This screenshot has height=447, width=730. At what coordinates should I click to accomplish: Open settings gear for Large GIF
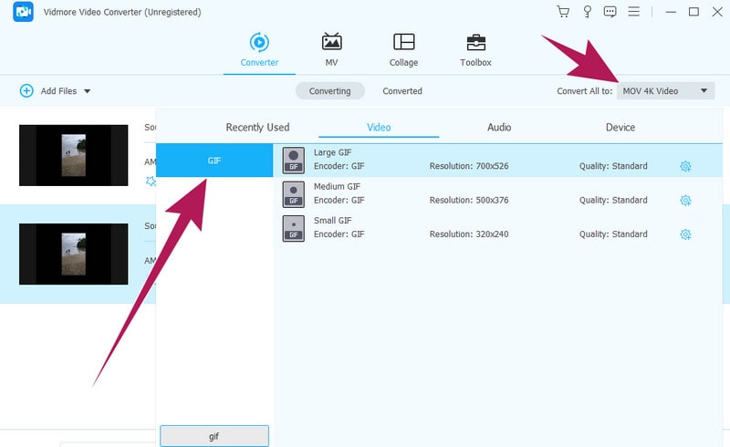(x=685, y=166)
